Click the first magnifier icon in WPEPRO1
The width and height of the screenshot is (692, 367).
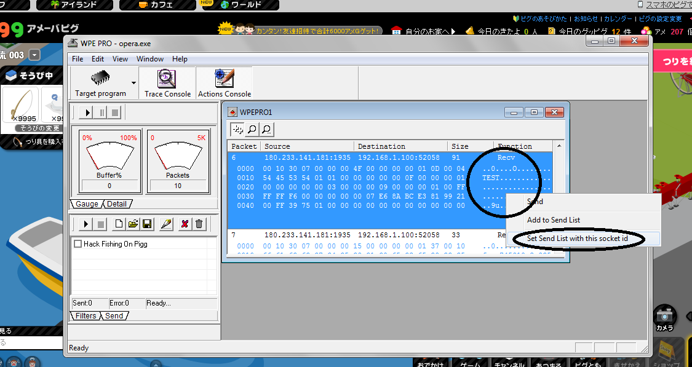click(252, 130)
